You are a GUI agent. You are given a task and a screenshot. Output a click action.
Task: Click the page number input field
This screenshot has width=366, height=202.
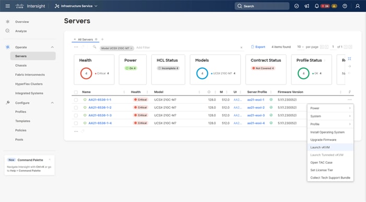pos(333,47)
